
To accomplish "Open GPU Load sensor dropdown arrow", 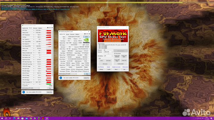I will point(34,51).
